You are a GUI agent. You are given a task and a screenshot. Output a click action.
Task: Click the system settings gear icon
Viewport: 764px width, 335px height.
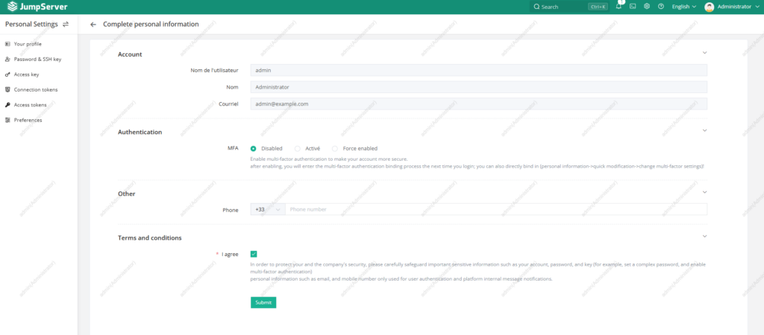[647, 7]
